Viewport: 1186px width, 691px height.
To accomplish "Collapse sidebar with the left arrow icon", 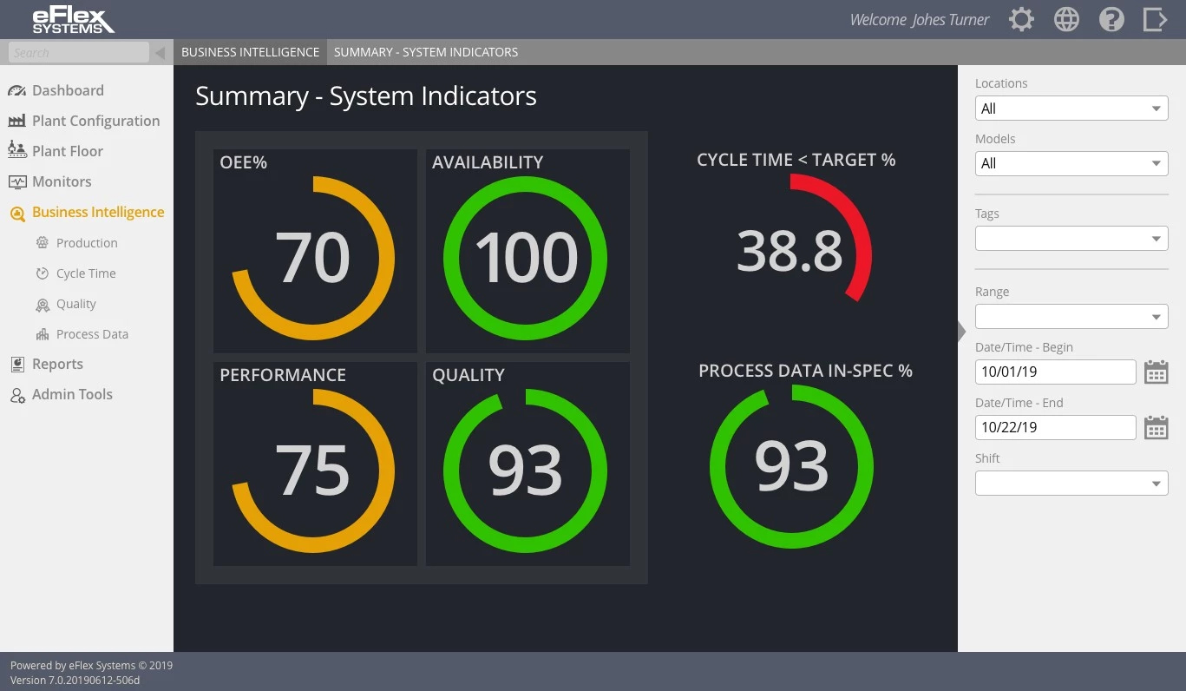I will pyautogui.click(x=160, y=53).
